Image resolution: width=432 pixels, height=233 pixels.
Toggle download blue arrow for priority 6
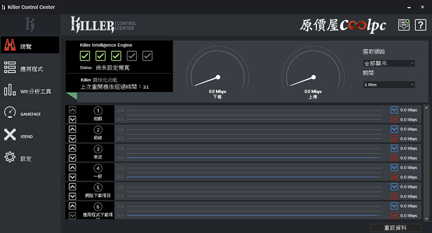point(394,206)
